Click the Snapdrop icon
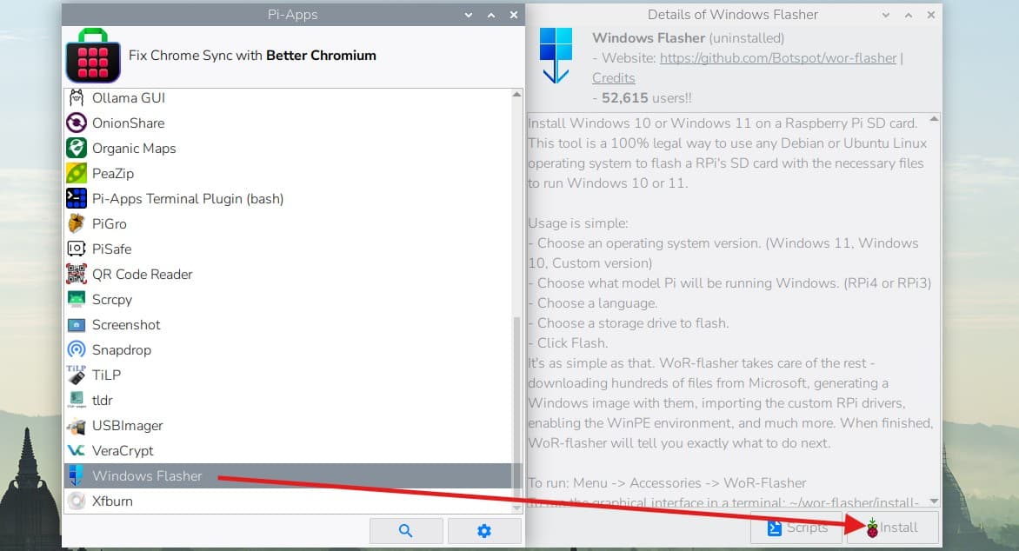 pos(77,349)
